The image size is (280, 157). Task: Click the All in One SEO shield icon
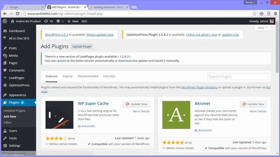[x=5, y=38]
